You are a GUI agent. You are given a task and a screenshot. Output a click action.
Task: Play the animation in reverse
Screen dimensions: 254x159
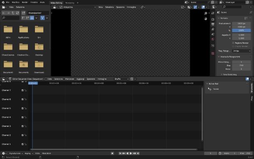[127, 153]
